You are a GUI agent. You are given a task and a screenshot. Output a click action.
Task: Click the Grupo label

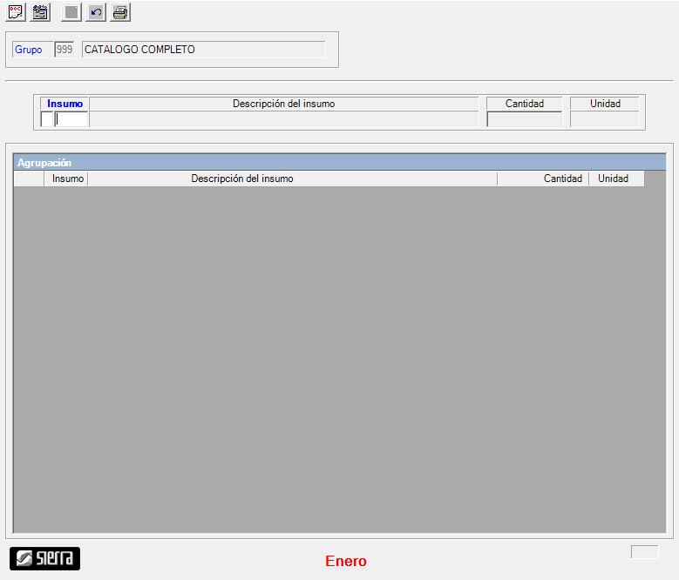[x=29, y=50]
